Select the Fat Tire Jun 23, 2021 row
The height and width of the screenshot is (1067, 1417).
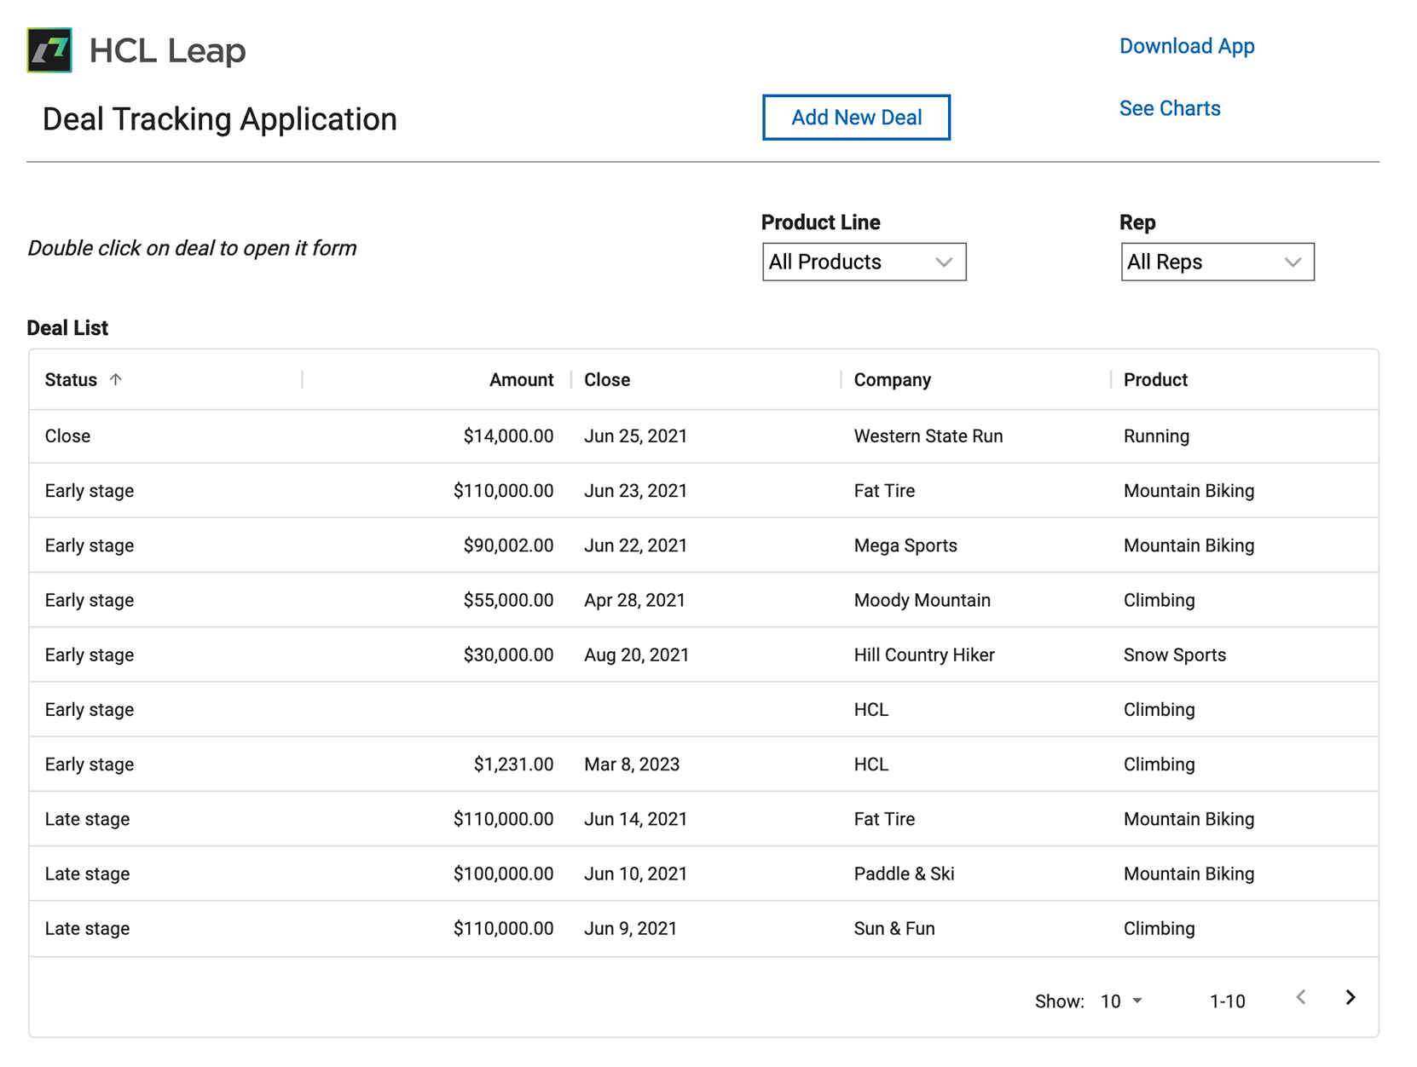pyautogui.click(x=703, y=491)
